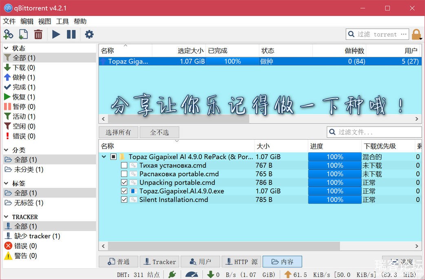Click the add torrent file toolbar icon
The image size is (425, 280).
click(23, 34)
